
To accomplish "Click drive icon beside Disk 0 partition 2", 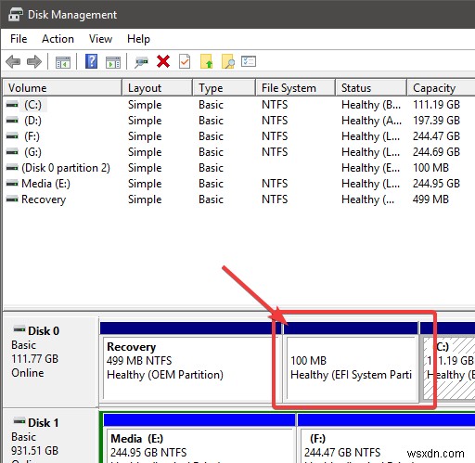I will tap(12, 168).
